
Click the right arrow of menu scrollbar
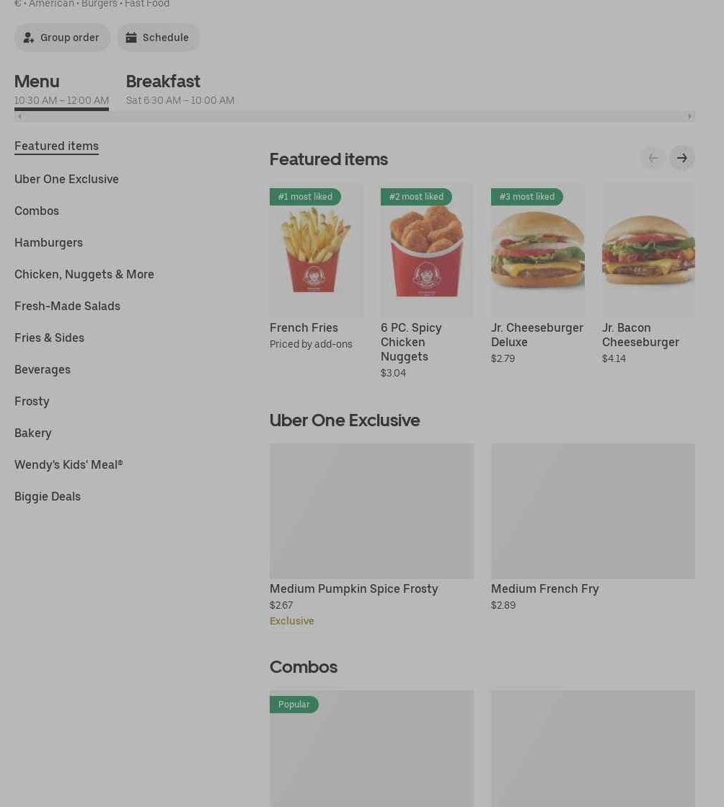pos(689,116)
